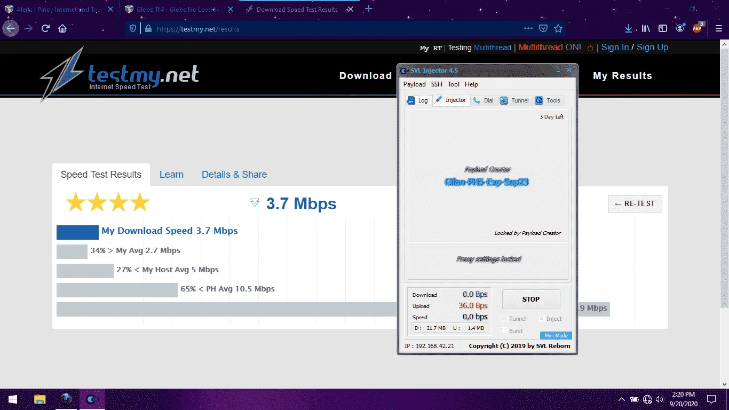Toggle Firefox sidebar icon
729x410 pixels.
click(663, 29)
